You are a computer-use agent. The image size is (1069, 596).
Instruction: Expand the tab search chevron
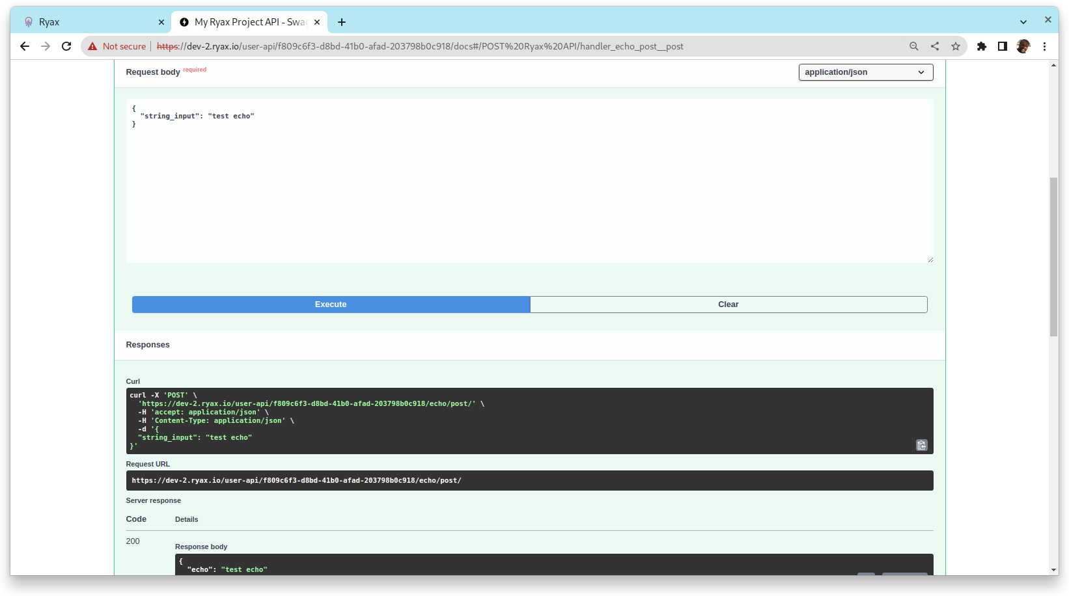pos(1023,22)
